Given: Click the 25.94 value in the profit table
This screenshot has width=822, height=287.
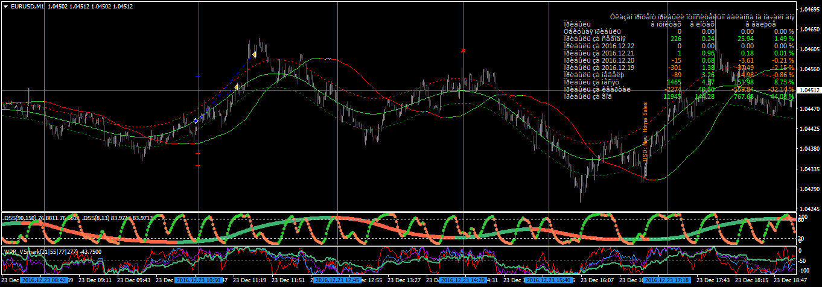Looking at the screenshot, I should tap(745, 39).
